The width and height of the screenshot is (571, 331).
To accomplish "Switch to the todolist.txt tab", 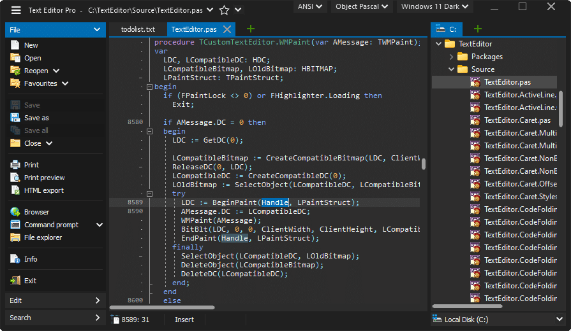I will pos(138,29).
